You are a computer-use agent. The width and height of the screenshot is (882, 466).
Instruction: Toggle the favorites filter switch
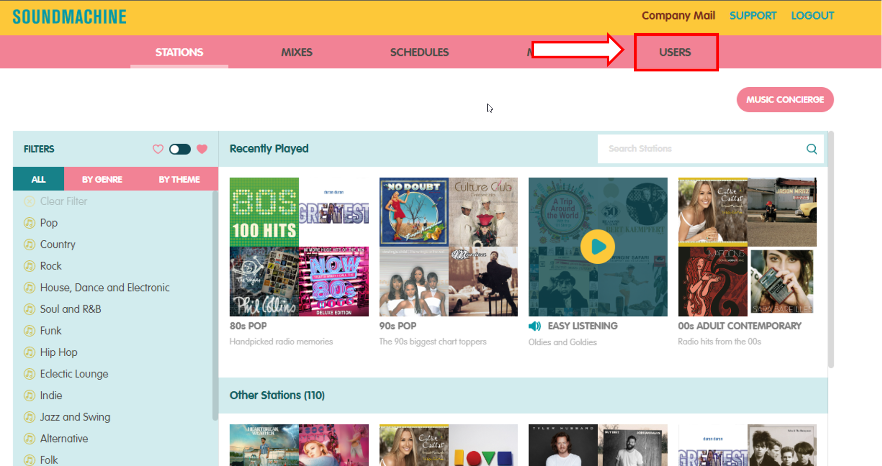click(x=180, y=149)
